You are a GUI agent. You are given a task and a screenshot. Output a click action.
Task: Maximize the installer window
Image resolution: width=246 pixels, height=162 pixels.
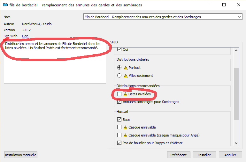tap(224, 5)
